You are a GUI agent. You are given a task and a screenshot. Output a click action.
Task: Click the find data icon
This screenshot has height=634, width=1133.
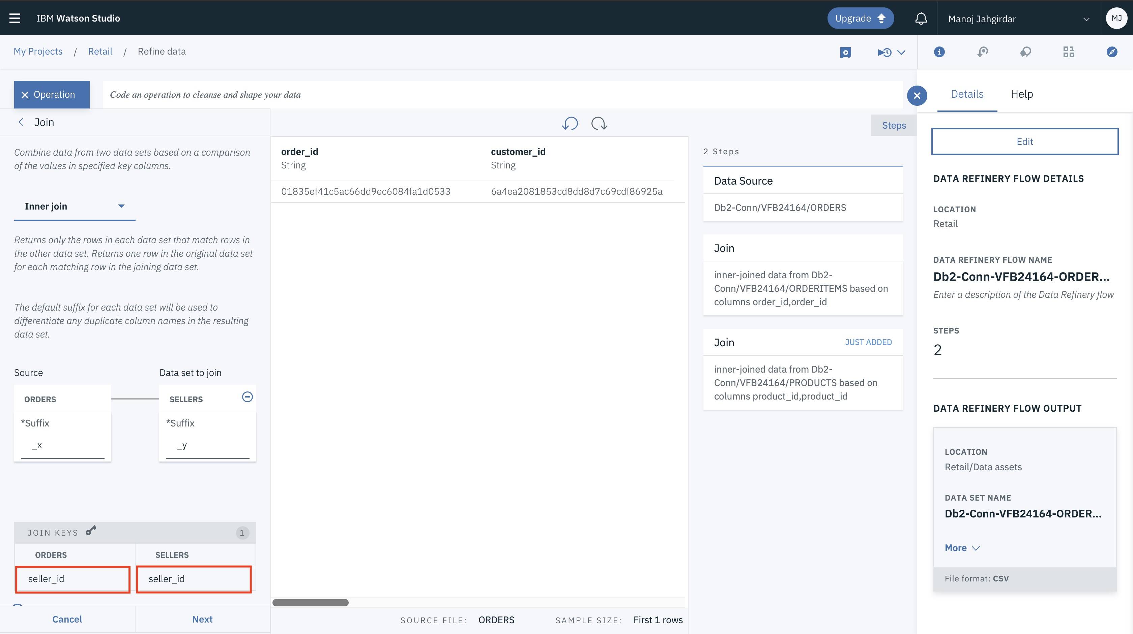click(x=982, y=52)
